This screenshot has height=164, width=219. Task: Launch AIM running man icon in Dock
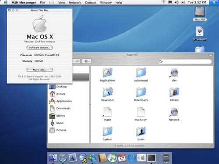[x=83, y=158]
